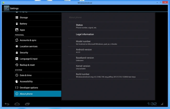Maximize the WindowsAndroid window

161,2
